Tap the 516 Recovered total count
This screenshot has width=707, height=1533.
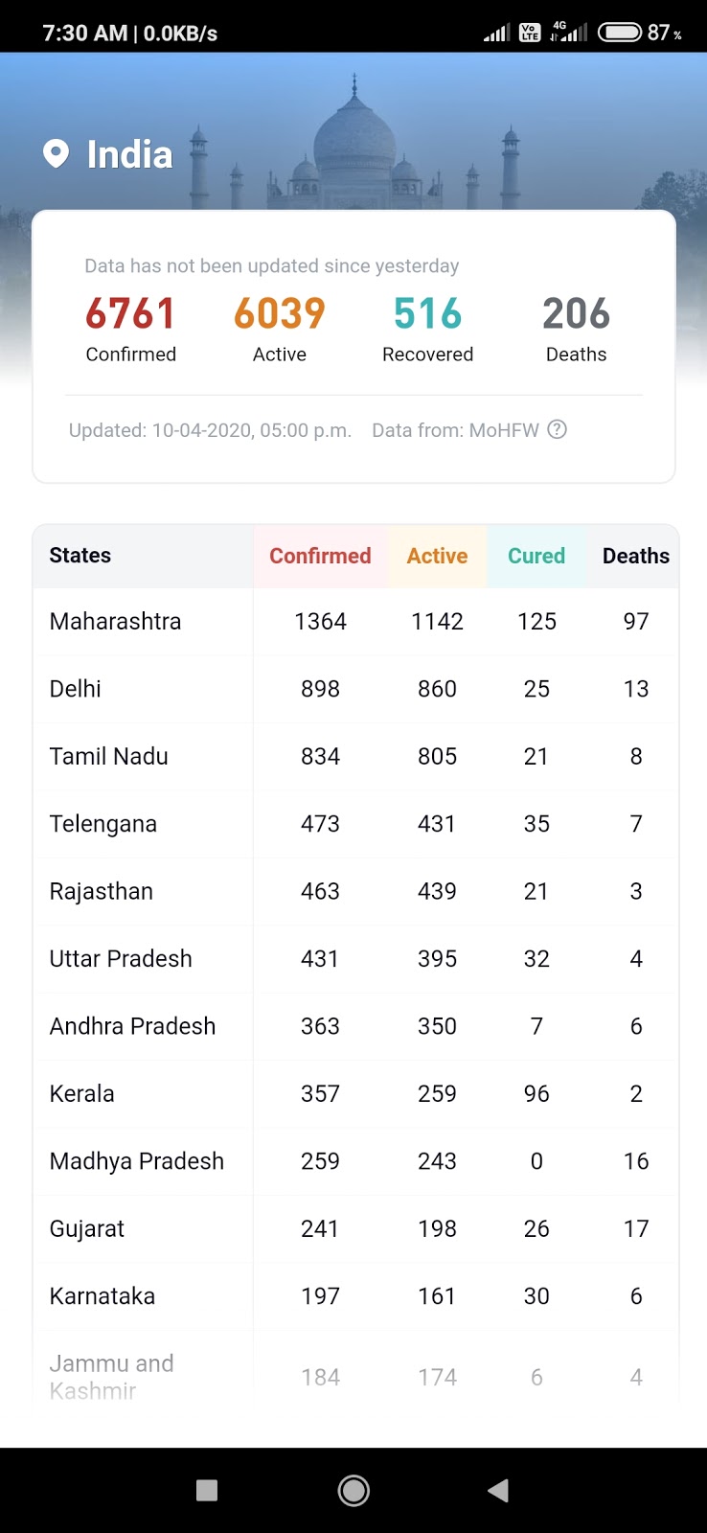(427, 314)
